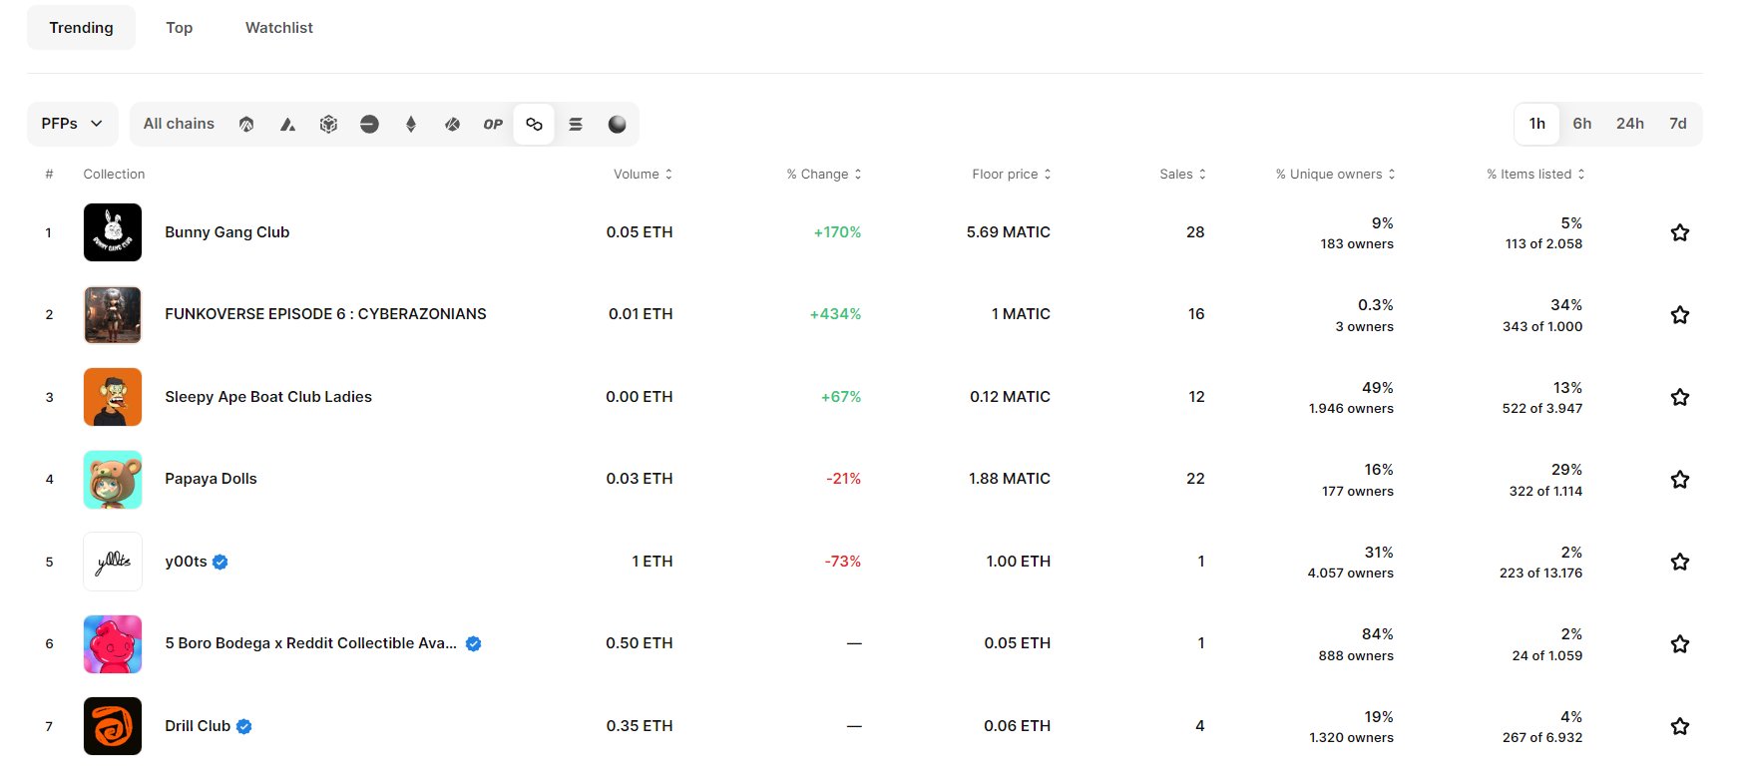The image size is (1741, 770).
Task: Select the 6h time range
Action: [1582, 124]
